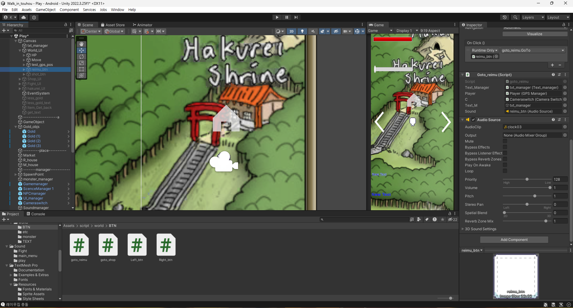Screen dimensions: 573x308
Task: Select the Scale tool in Scene toolbar
Action: click(81, 63)
